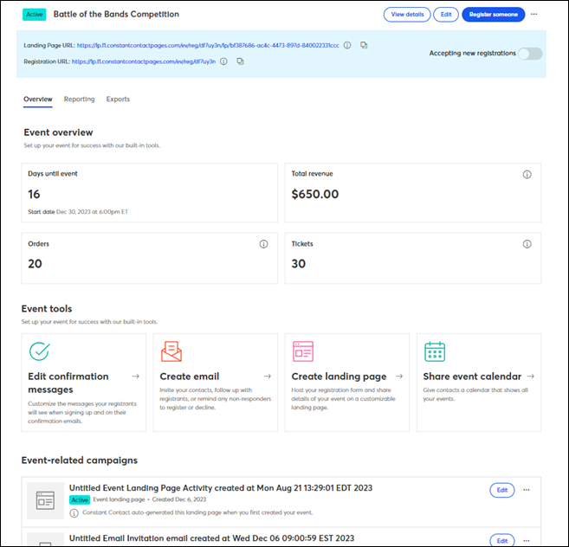This screenshot has width=569, height=547.
Task: Open Untitled Email Invitation email campaign title
Action: [x=211, y=538]
